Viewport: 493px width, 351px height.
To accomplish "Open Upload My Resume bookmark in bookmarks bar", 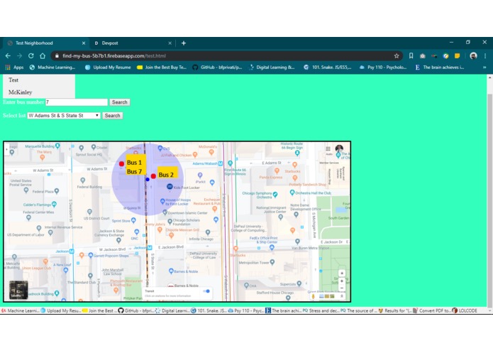I will click(108, 67).
